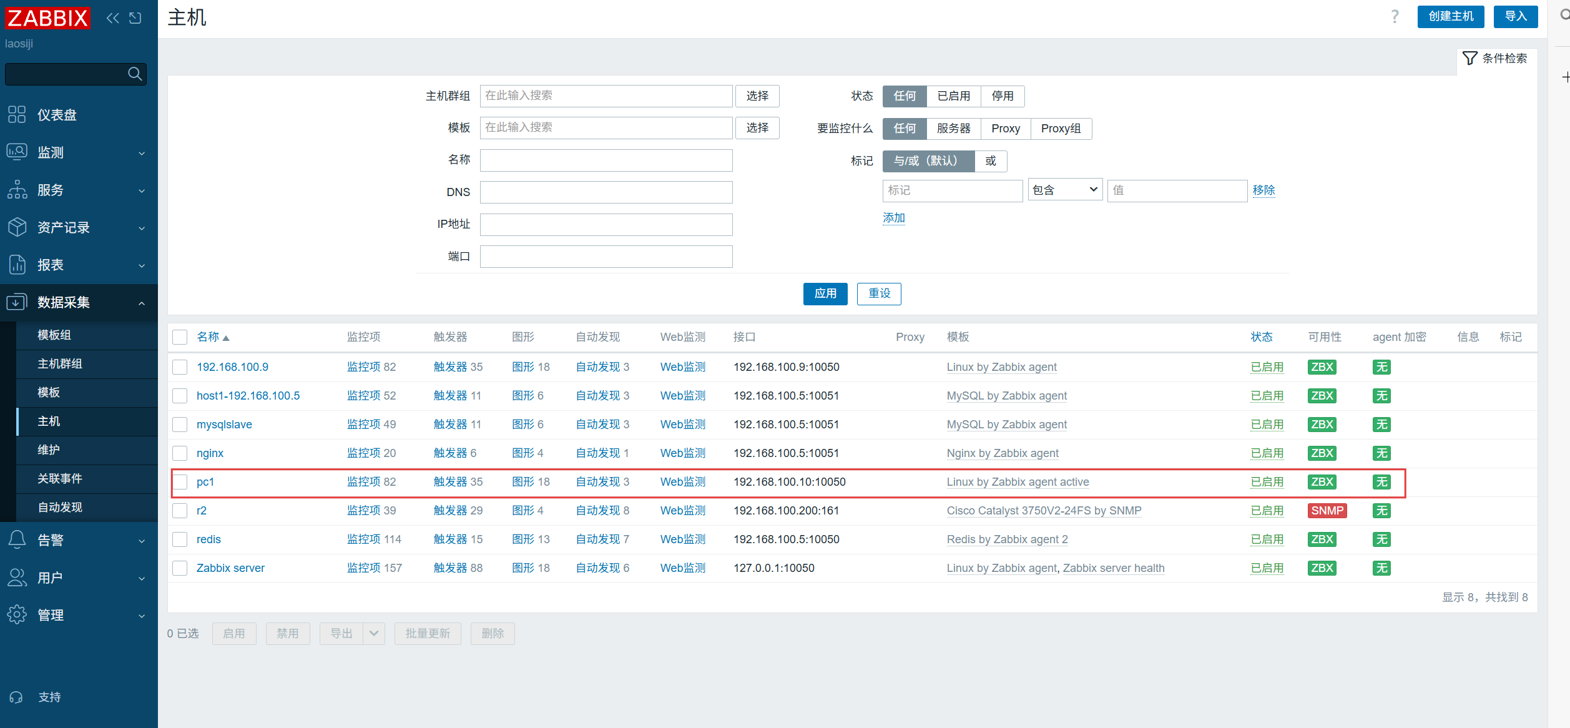Image resolution: width=1570 pixels, height=728 pixels.
Task: Check the pc1 host checkbox
Action: coord(180,482)
